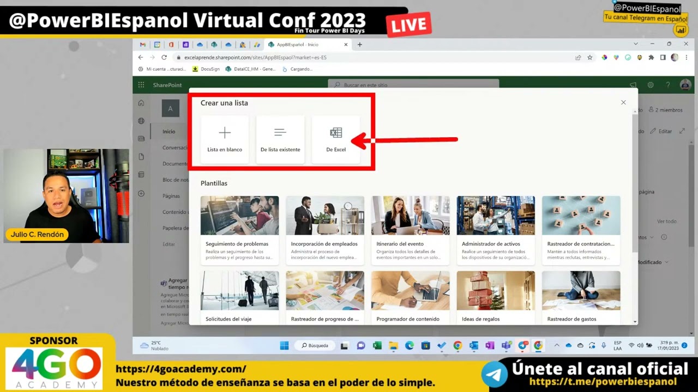The width and height of the screenshot is (698, 392).
Task: Click the taskbar Búsqueda search box
Action: 315,345
